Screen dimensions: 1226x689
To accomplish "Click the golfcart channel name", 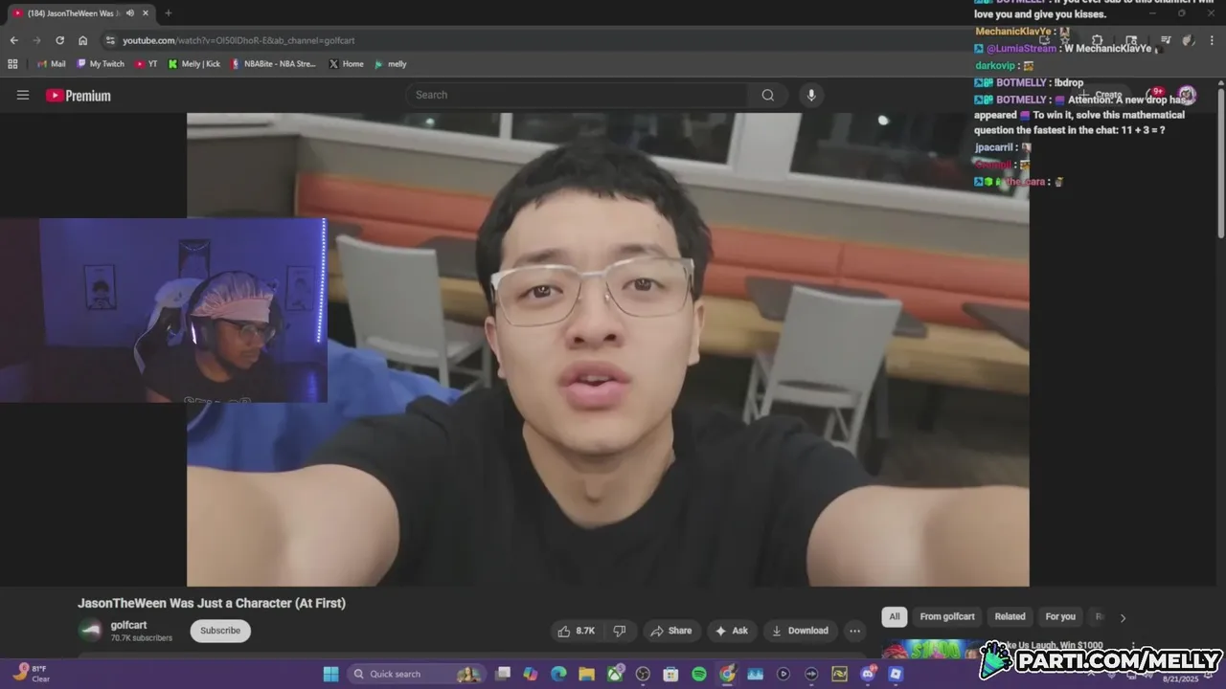I will point(128,625).
